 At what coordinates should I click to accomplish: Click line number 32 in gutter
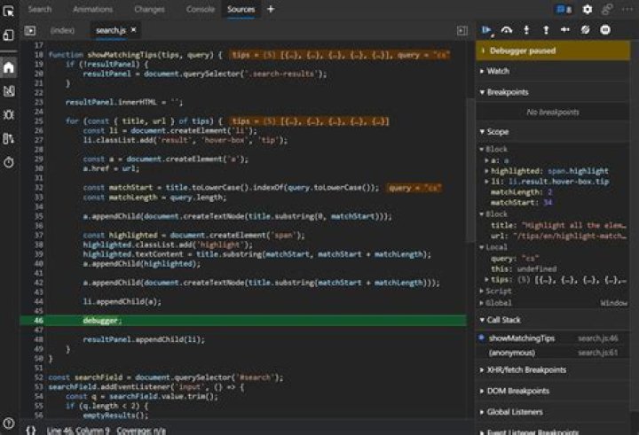point(38,188)
